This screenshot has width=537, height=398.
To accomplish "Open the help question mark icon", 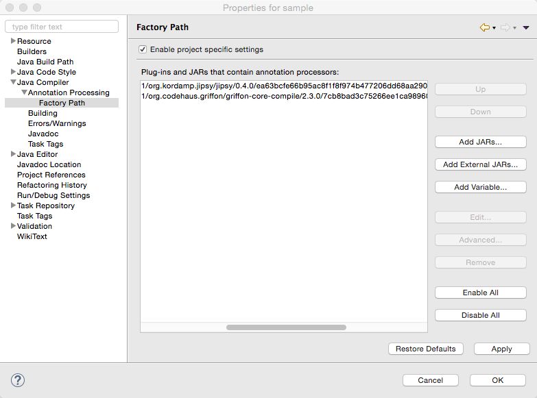I will 18,380.
